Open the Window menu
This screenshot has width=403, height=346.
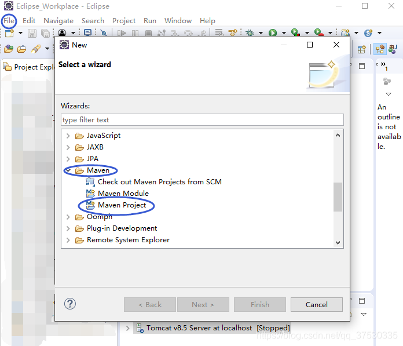pos(178,21)
